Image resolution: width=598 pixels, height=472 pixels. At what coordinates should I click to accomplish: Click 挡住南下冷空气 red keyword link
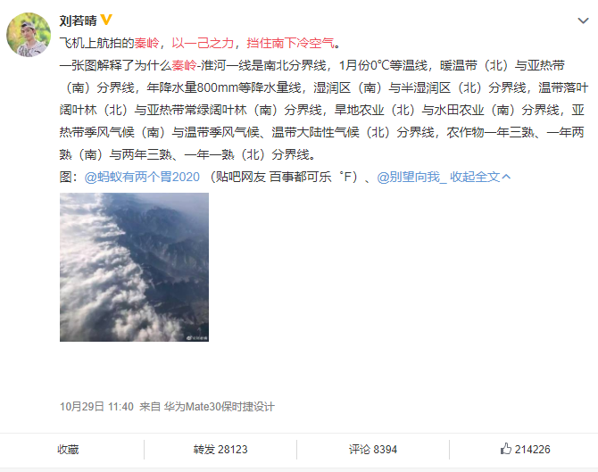(x=290, y=43)
